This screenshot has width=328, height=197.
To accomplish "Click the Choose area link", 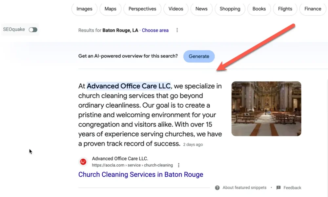I will (x=155, y=30).
